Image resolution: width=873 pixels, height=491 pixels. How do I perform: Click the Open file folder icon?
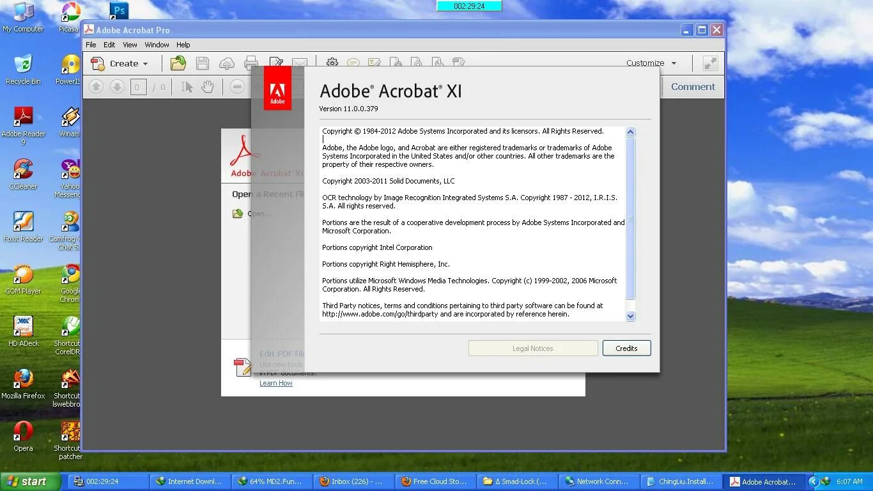(178, 63)
